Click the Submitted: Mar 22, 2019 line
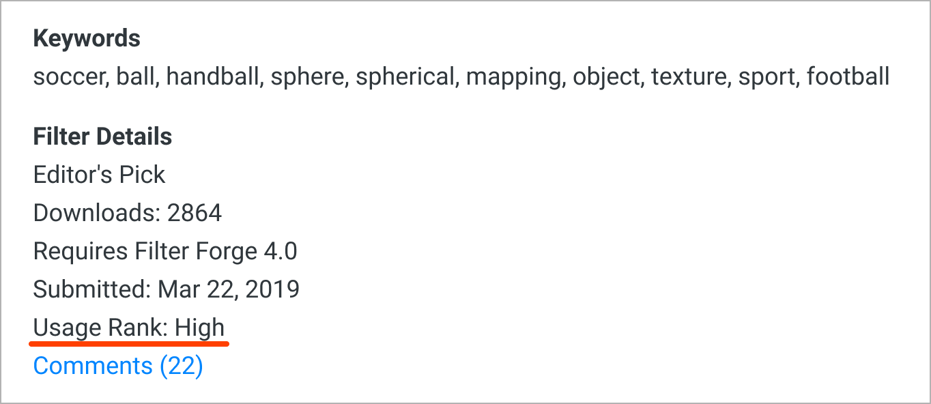Image resolution: width=931 pixels, height=404 pixels. tap(166, 289)
